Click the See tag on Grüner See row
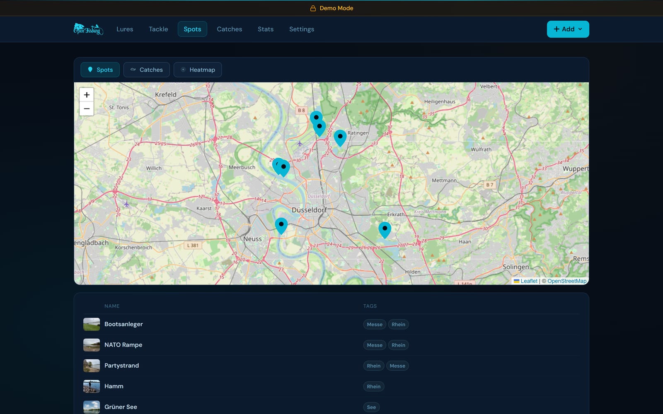 (371, 407)
